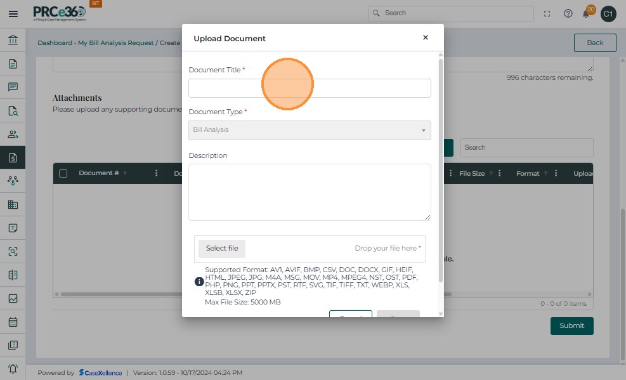Screen dimensions: 626x380
Task: Click the image gallery sidebar icon
Action: (13, 298)
